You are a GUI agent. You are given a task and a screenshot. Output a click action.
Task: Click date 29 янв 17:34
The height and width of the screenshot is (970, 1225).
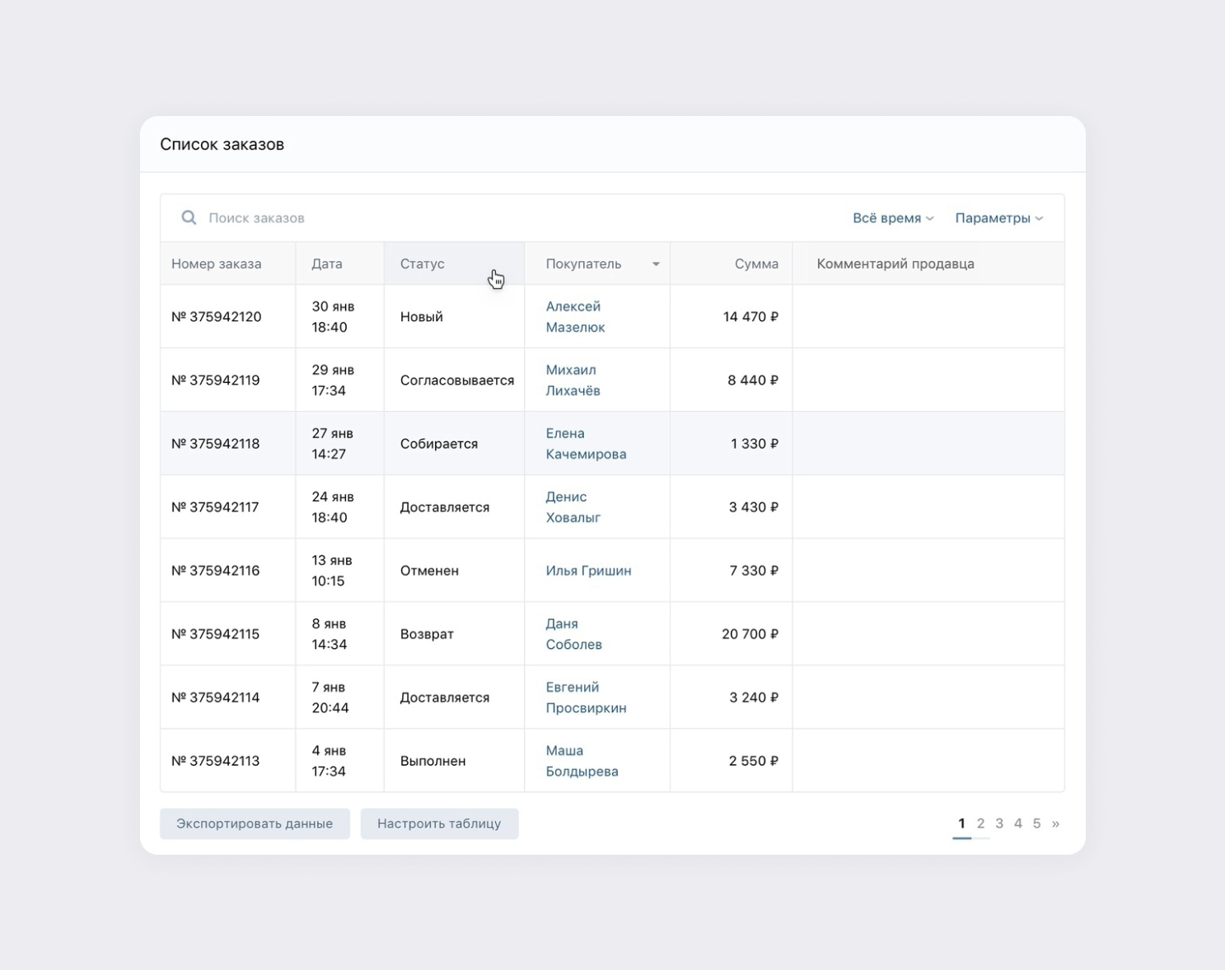pos(333,380)
